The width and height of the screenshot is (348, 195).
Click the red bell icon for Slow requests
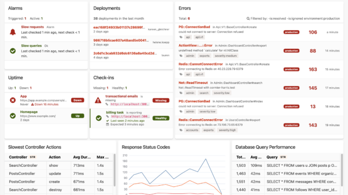pyautogui.click(x=13, y=32)
